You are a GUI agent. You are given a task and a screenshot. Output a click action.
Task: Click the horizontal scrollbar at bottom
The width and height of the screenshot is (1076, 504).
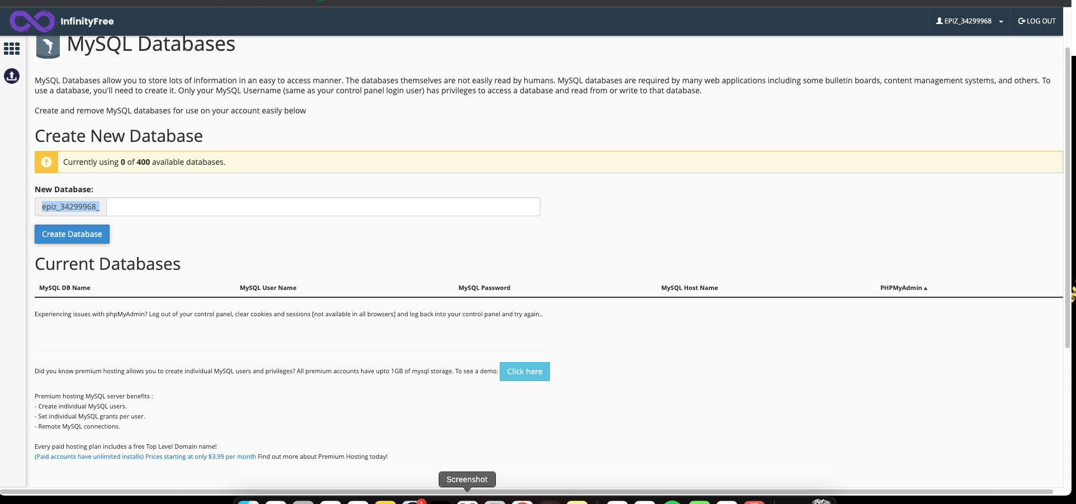click(x=527, y=492)
